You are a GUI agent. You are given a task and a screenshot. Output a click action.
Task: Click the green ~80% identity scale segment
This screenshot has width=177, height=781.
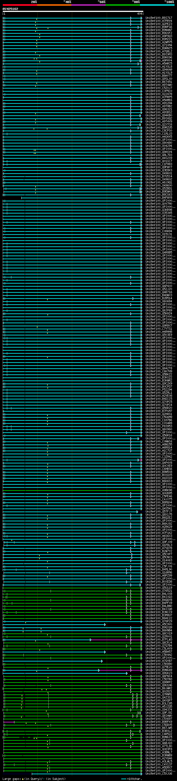pyautogui.click(x=123, y=5)
